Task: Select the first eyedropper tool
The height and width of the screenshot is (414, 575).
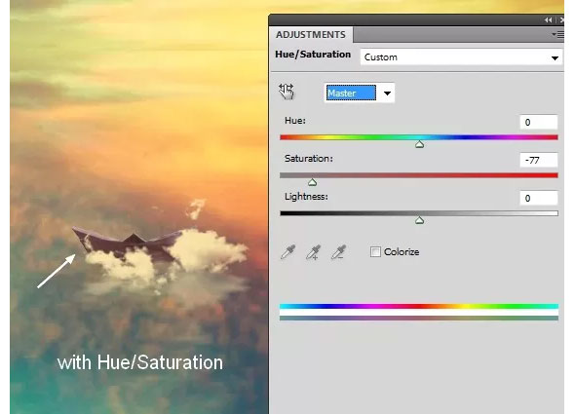Action: click(x=287, y=252)
